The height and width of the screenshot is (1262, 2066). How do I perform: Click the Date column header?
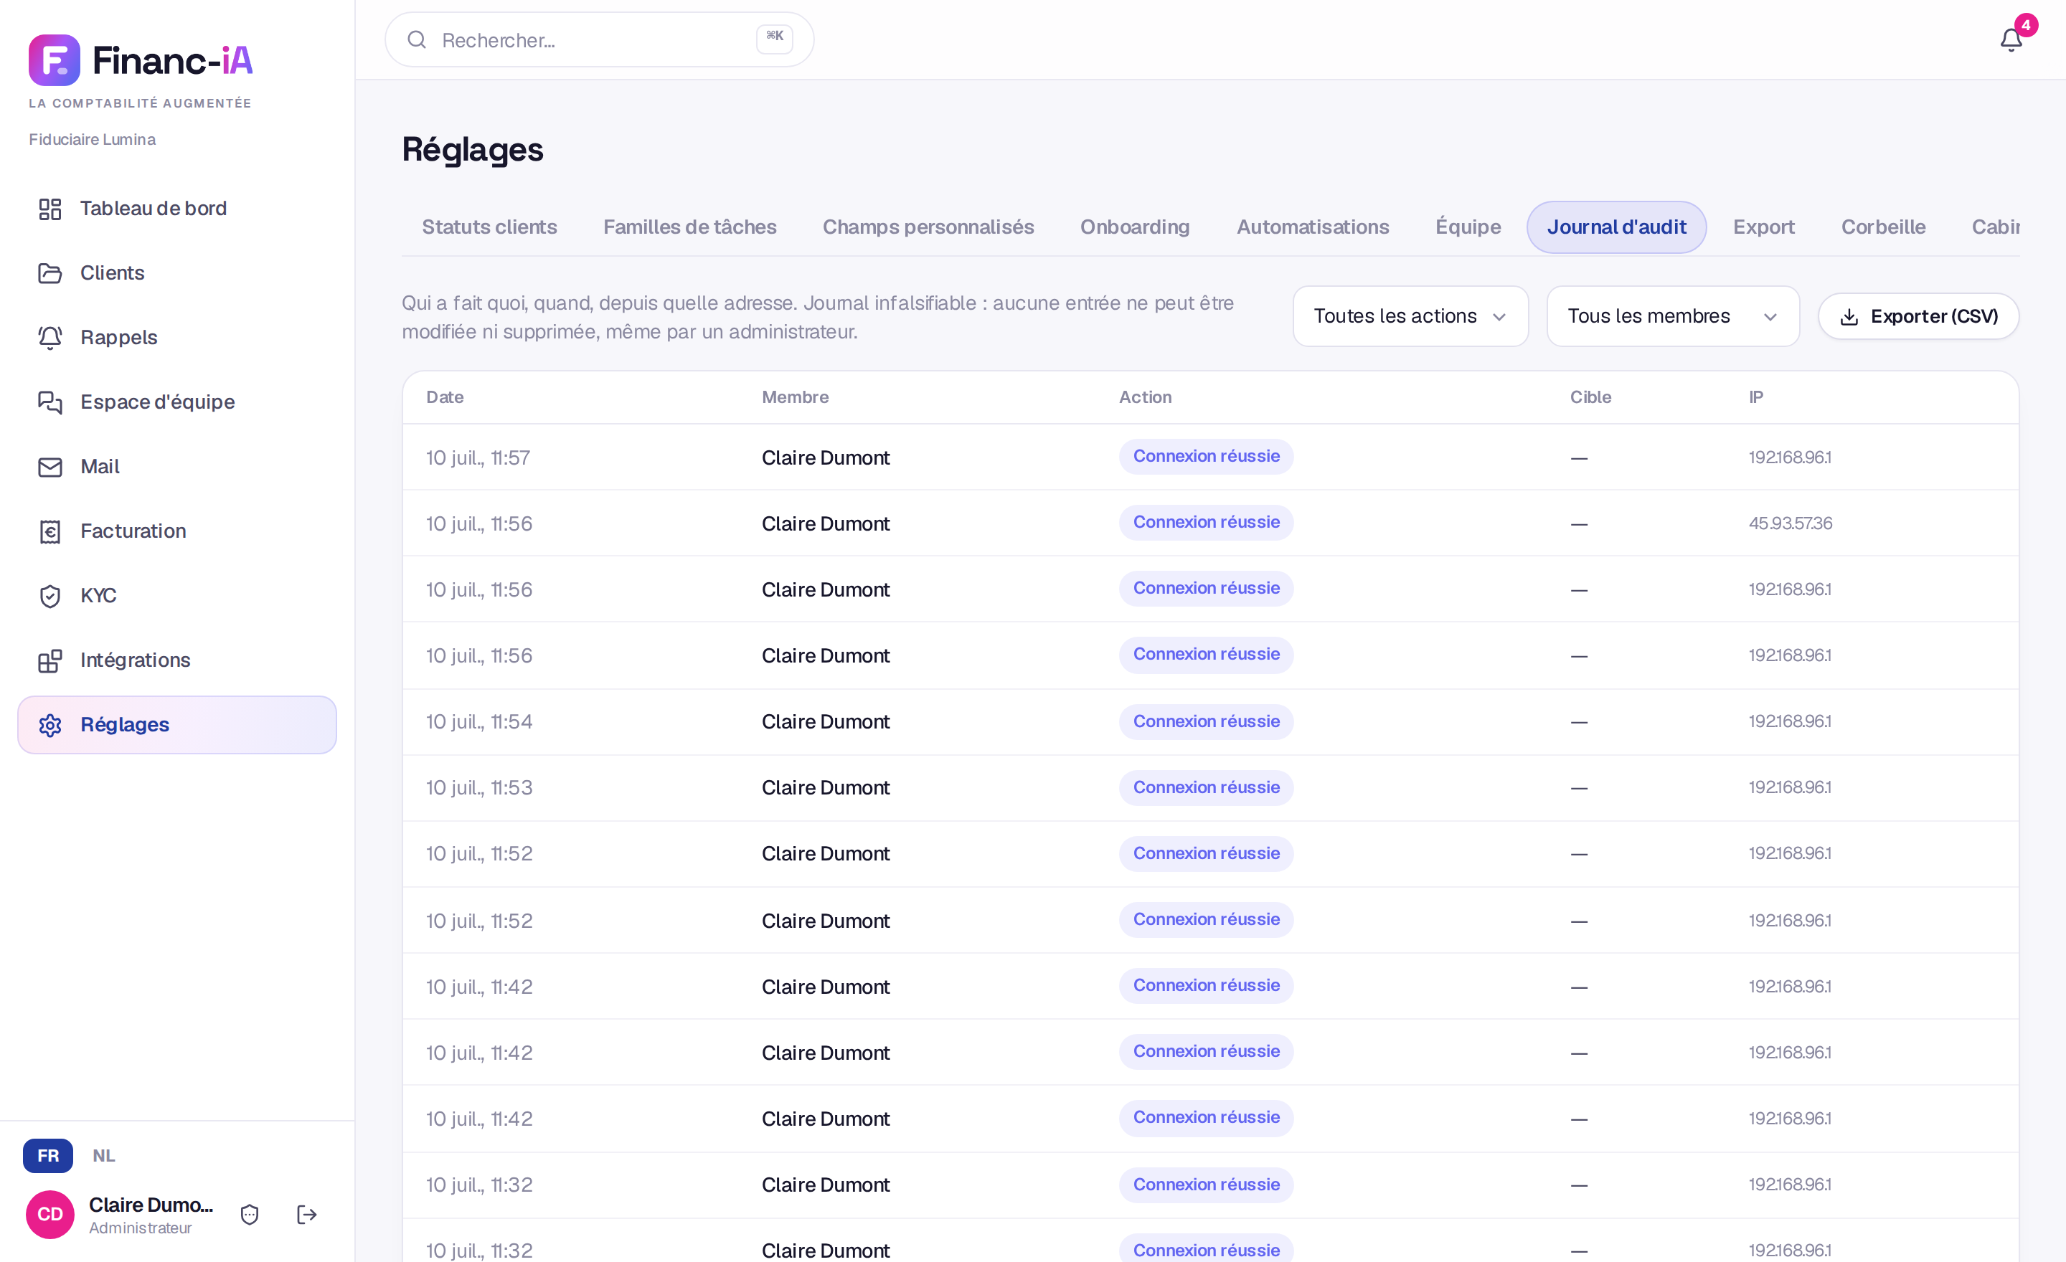pyautogui.click(x=444, y=397)
